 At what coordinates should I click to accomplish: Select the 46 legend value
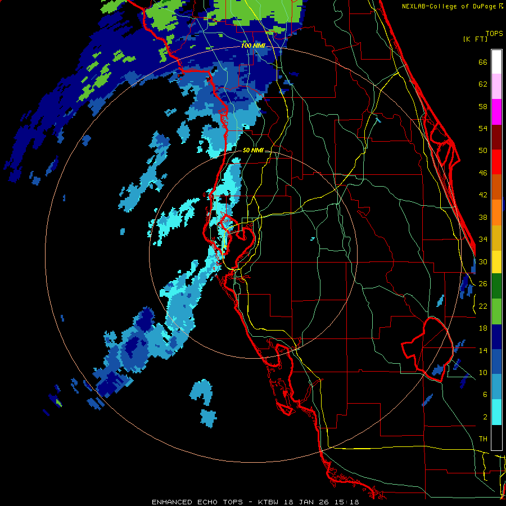(x=483, y=173)
